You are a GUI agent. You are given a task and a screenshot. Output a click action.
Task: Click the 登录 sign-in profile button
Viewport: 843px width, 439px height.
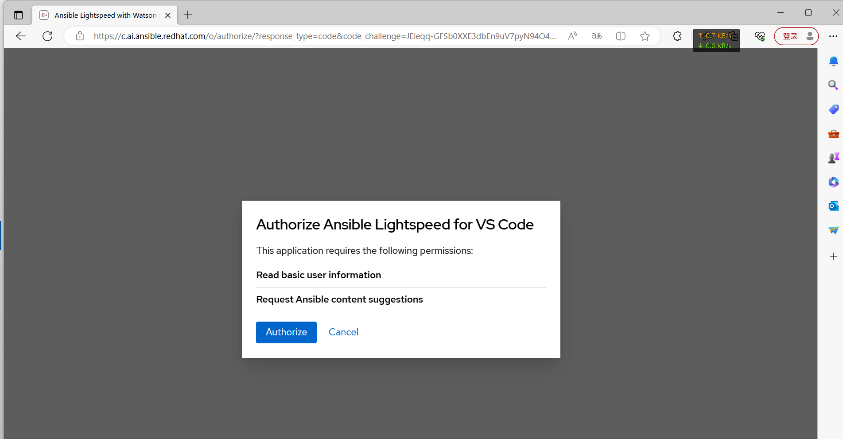[x=796, y=36]
